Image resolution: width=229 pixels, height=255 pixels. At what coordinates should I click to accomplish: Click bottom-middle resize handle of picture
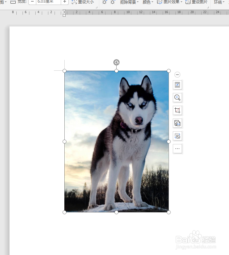[x=116, y=212]
